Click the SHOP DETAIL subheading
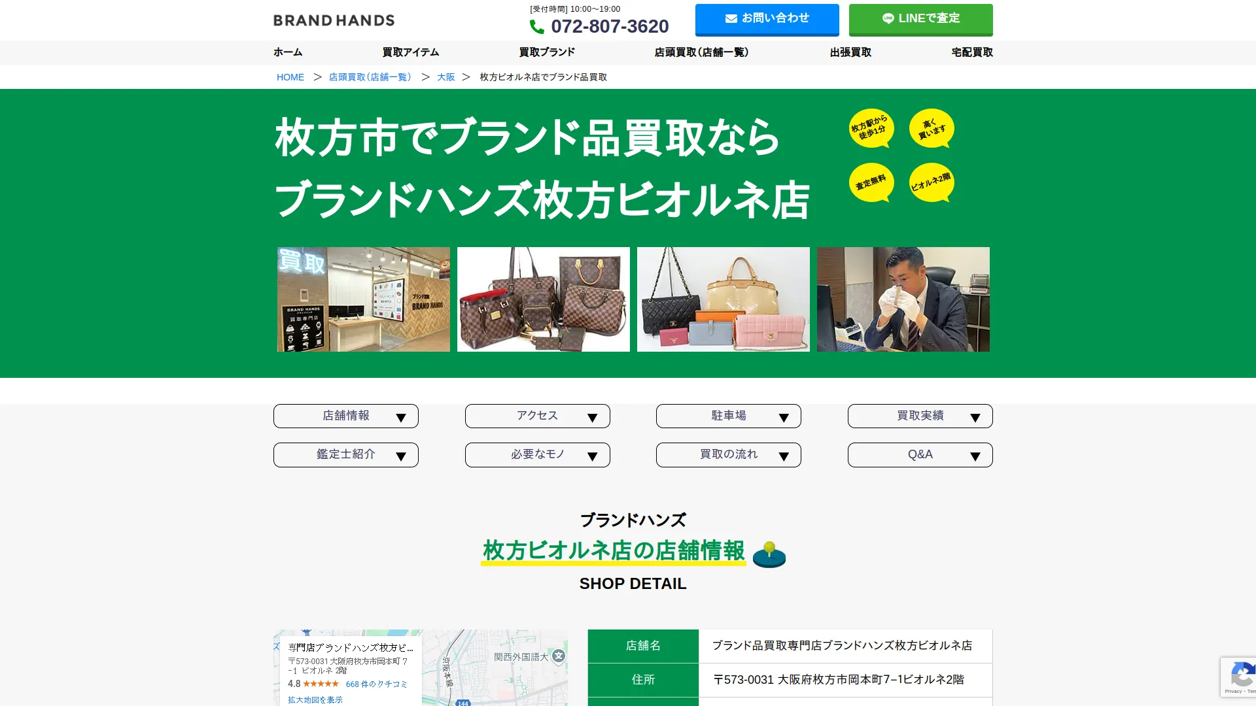The height and width of the screenshot is (706, 1256). tap(633, 584)
